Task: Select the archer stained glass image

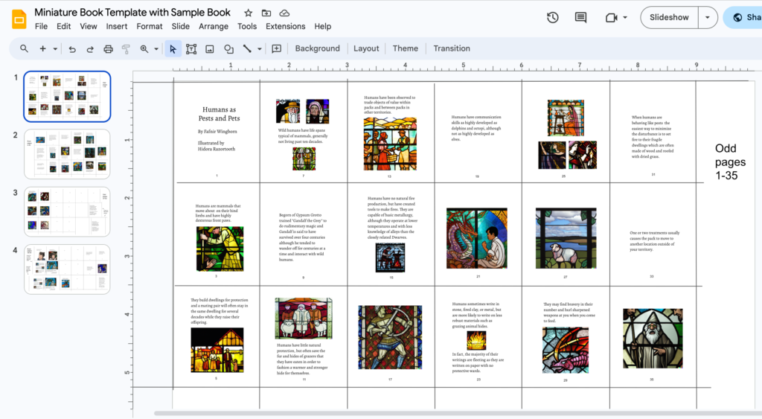Action: pos(390,337)
